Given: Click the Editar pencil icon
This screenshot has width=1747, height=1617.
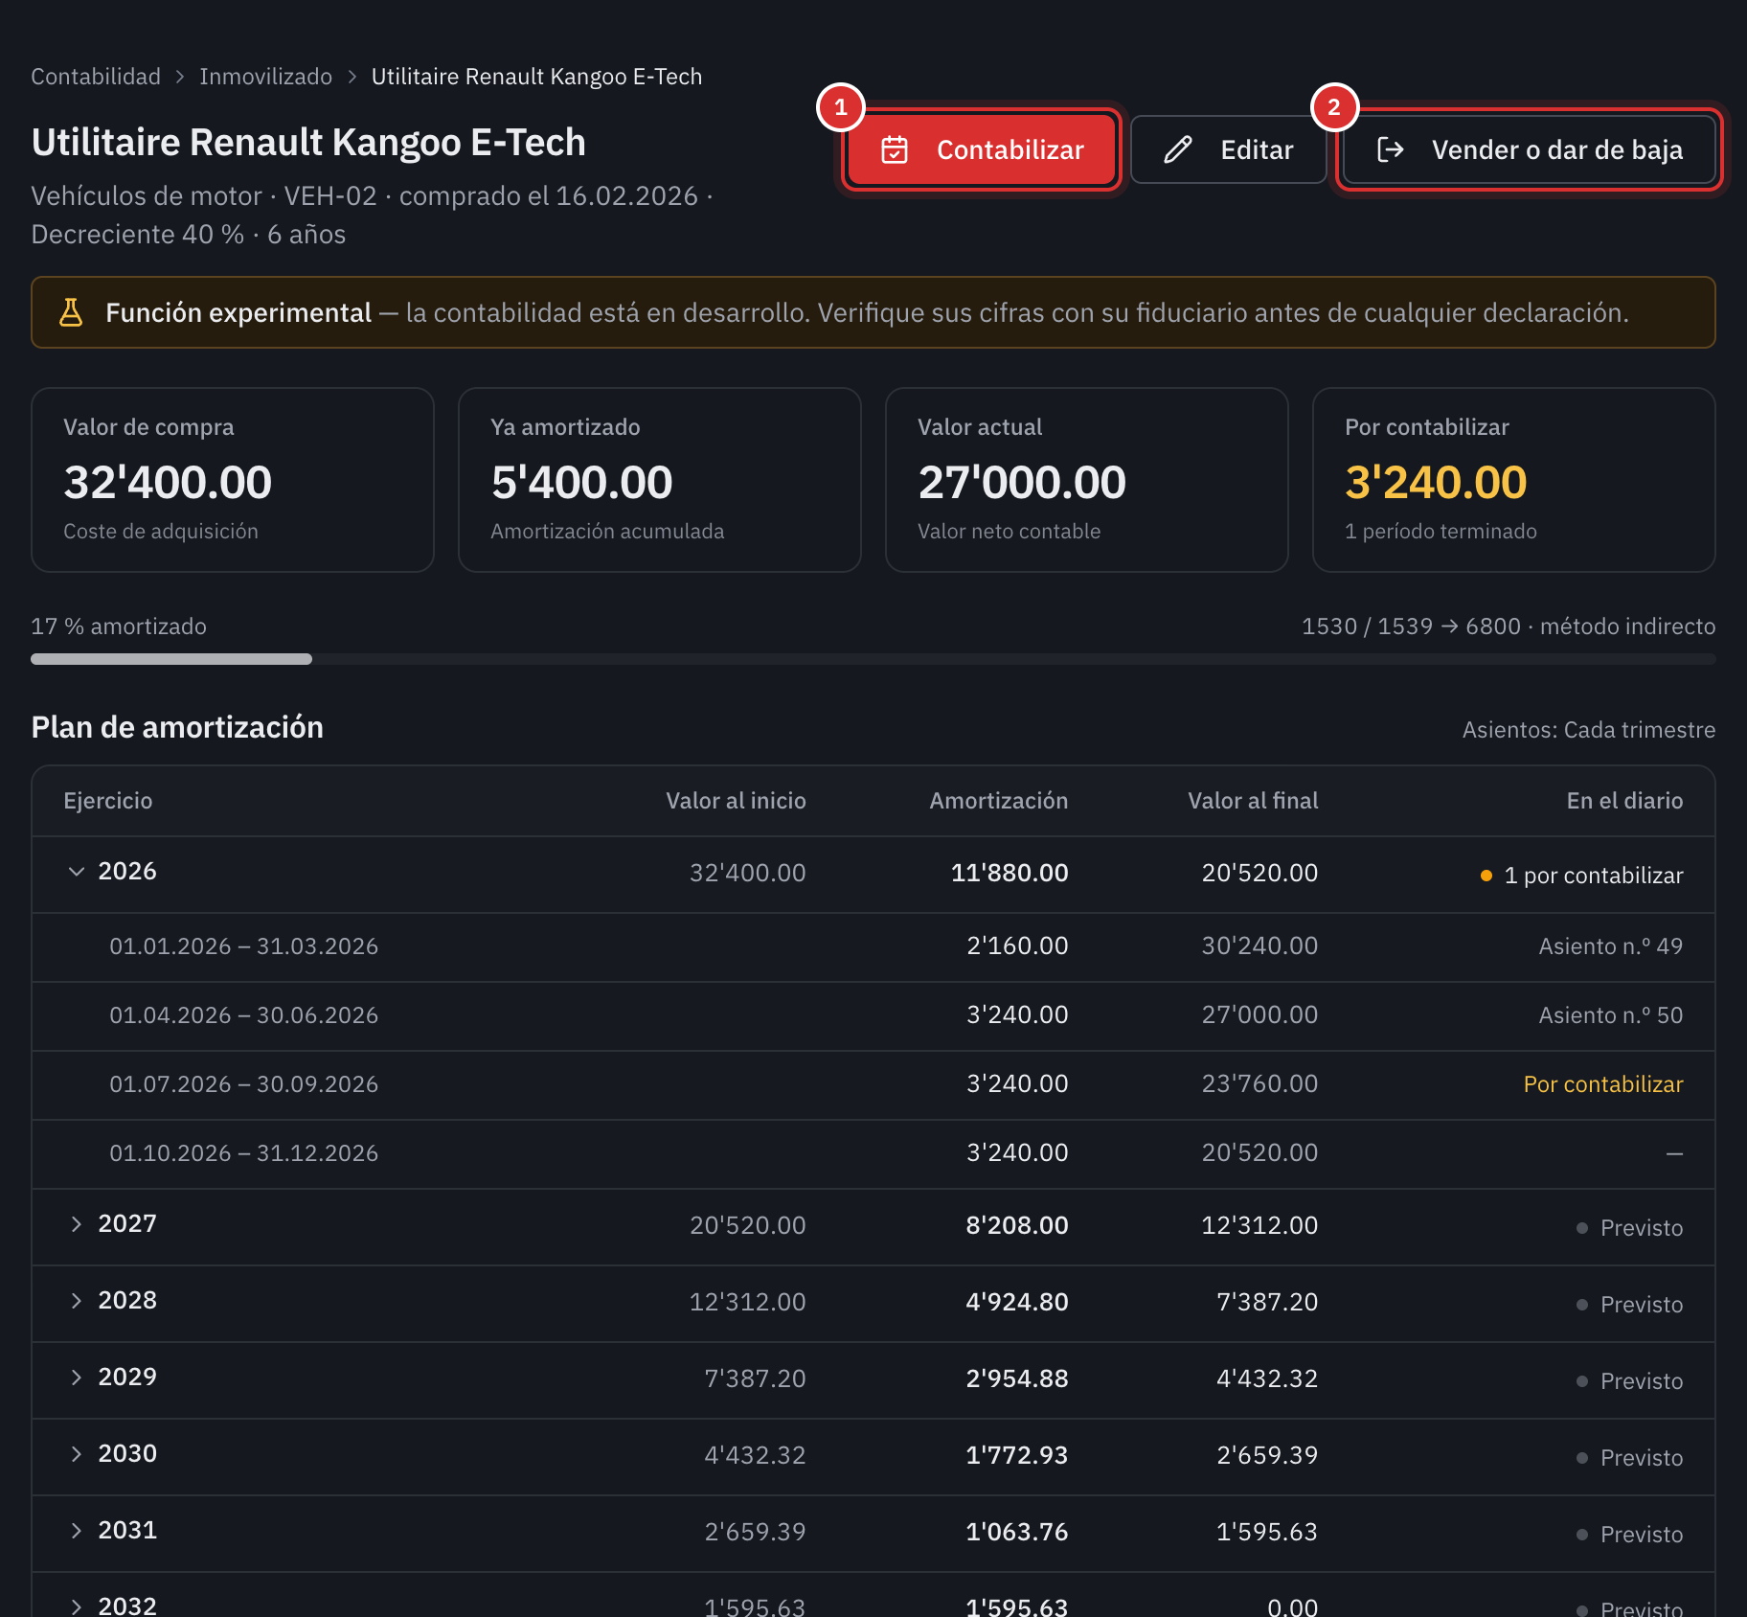Looking at the screenshot, I should 1178,150.
